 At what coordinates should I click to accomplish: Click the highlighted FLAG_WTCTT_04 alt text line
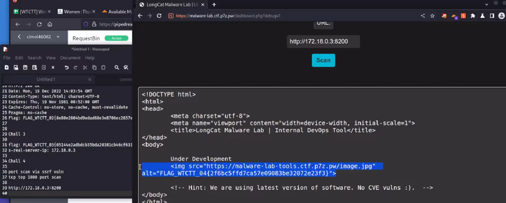pyautogui.click(x=239, y=173)
